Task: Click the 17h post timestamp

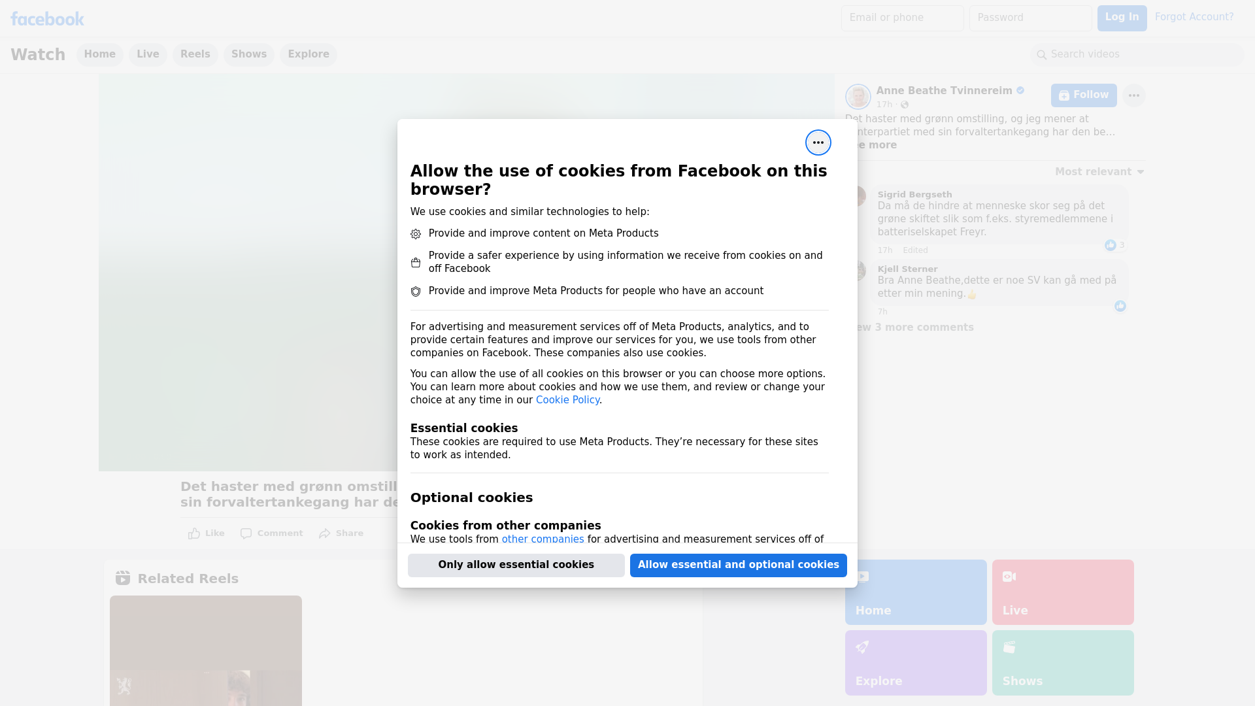Action: 884,105
